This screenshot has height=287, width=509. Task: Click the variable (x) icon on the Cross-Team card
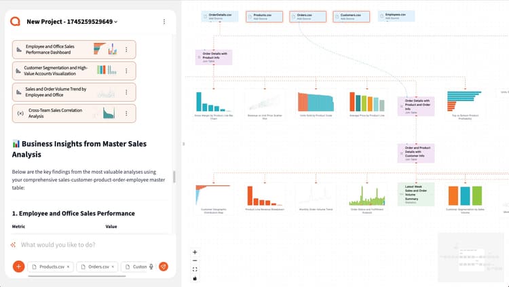(x=20, y=113)
